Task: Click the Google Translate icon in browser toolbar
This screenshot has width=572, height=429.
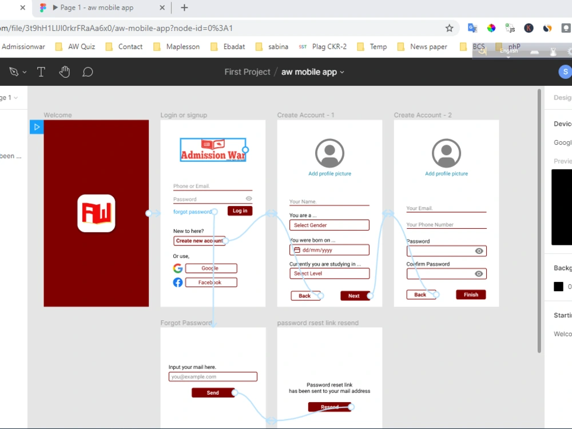Action: (472, 27)
